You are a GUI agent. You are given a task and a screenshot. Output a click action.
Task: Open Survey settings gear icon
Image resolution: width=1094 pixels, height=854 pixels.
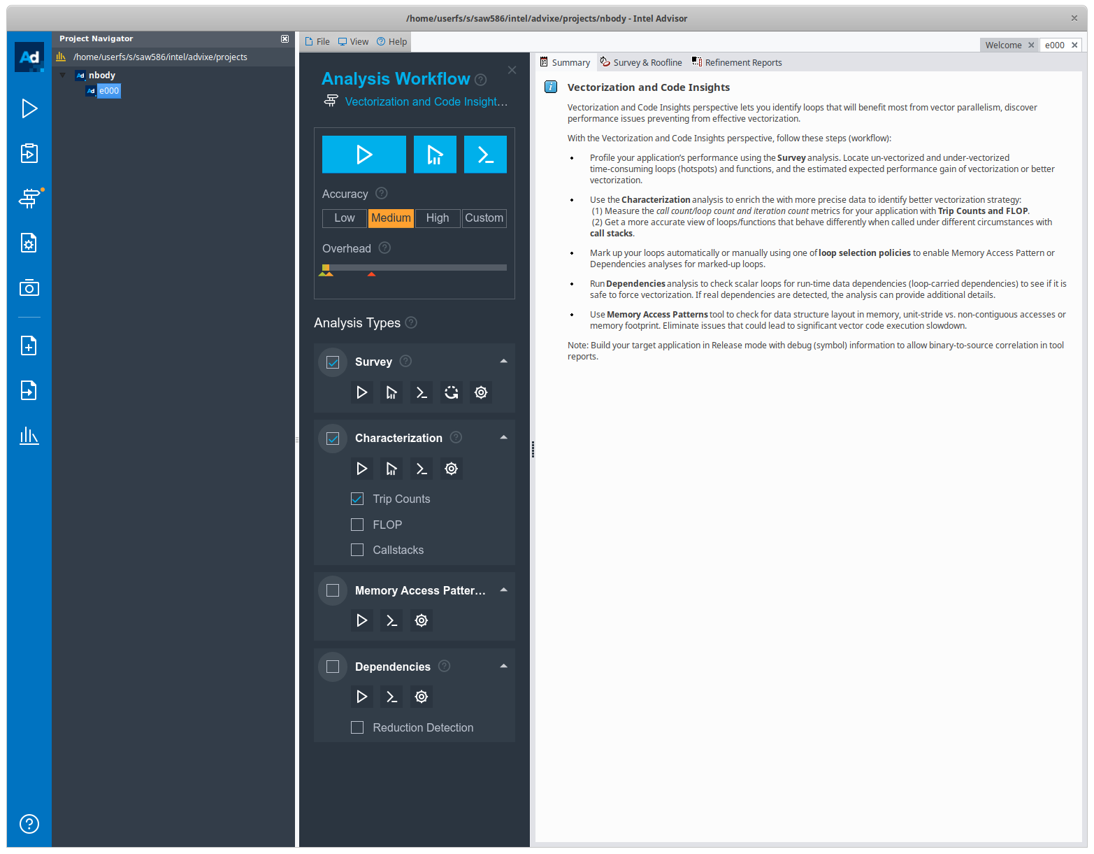[481, 392]
